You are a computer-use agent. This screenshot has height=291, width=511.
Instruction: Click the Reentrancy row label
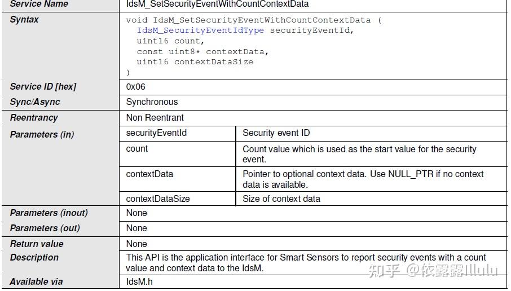tap(34, 118)
